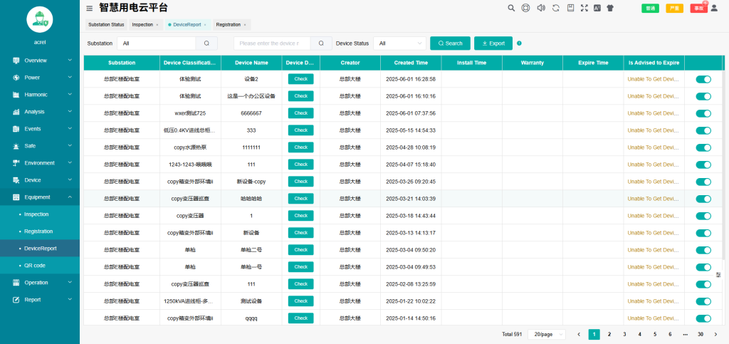
Task: Go to page 3 in pagination
Action: pos(624,334)
